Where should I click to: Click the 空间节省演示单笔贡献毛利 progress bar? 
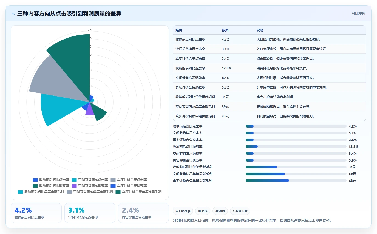pos(296,174)
